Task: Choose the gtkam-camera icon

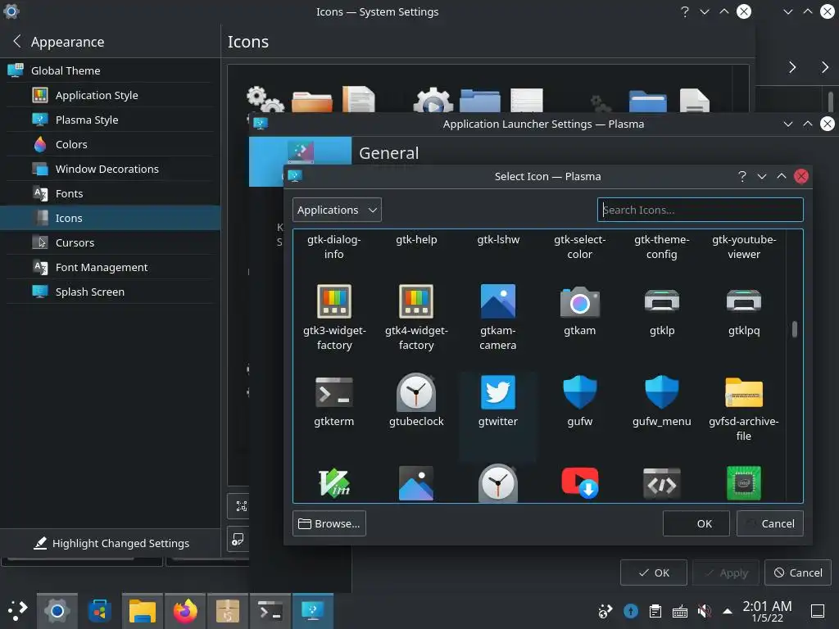Action: click(x=497, y=317)
